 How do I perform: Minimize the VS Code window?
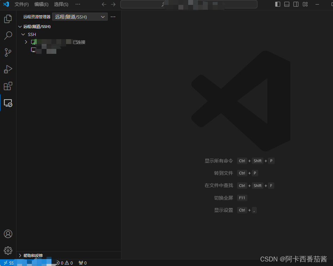317,4
